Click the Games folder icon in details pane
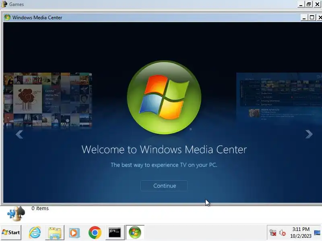This screenshot has width=322, height=241. (16, 213)
